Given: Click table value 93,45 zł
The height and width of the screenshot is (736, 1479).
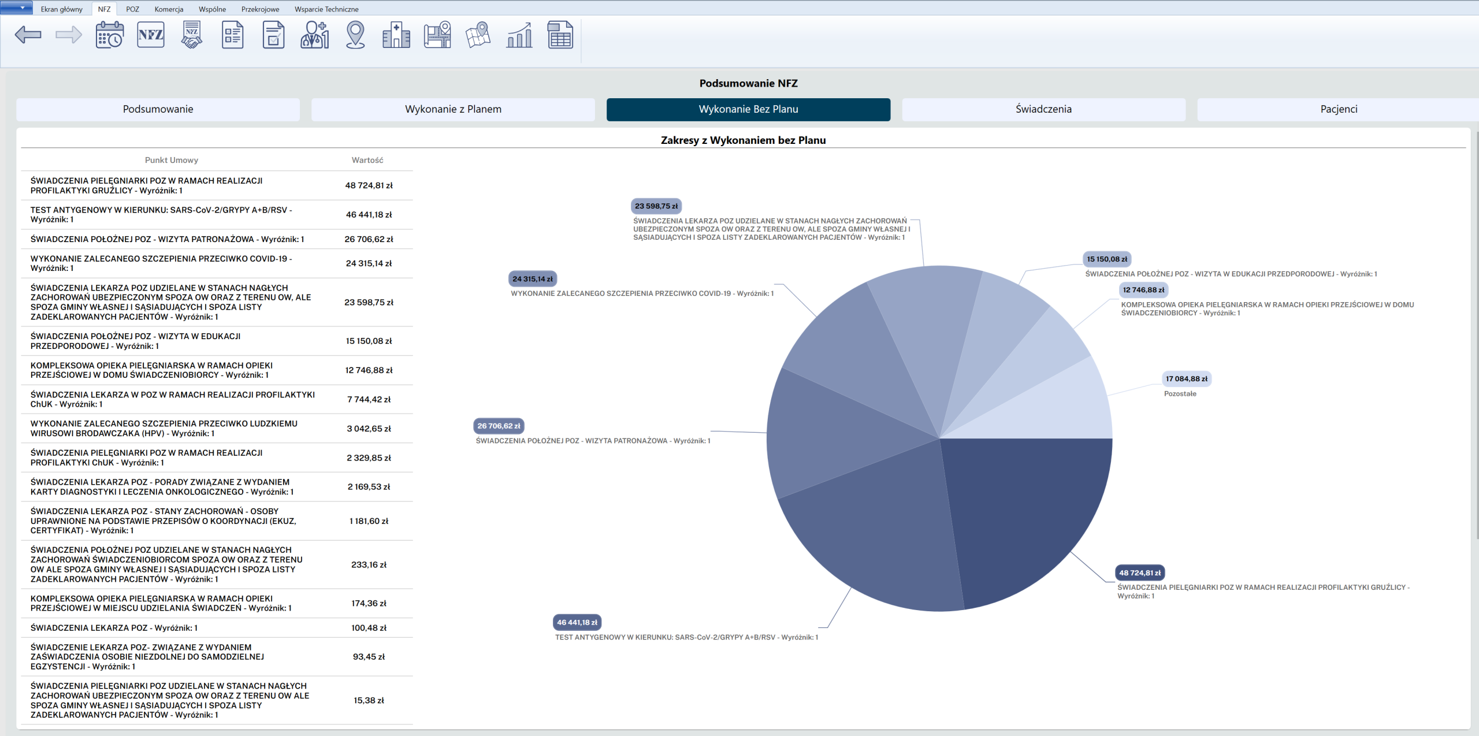Looking at the screenshot, I should [369, 657].
